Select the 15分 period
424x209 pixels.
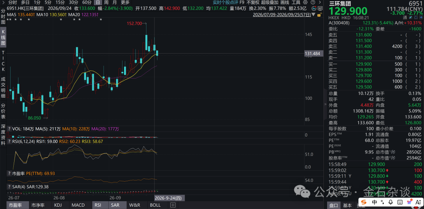coord(60,2)
